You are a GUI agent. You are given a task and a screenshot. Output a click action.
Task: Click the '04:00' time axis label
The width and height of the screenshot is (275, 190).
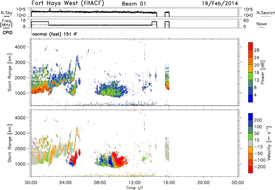[x=65, y=183]
